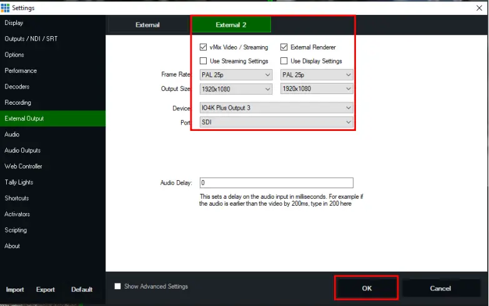Screen dimensions: 489x306
Task: Uncheck the External Renderer checkbox
Action: pyautogui.click(x=284, y=47)
